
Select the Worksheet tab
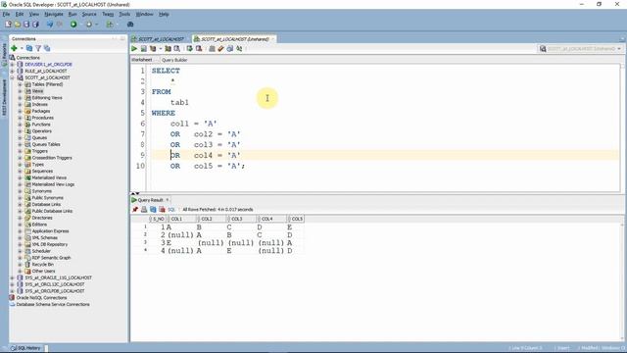(x=142, y=60)
